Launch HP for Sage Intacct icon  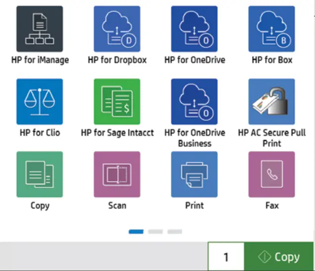pos(117,101)
